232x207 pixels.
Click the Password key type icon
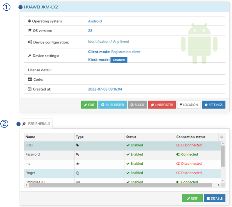point(78,154)
